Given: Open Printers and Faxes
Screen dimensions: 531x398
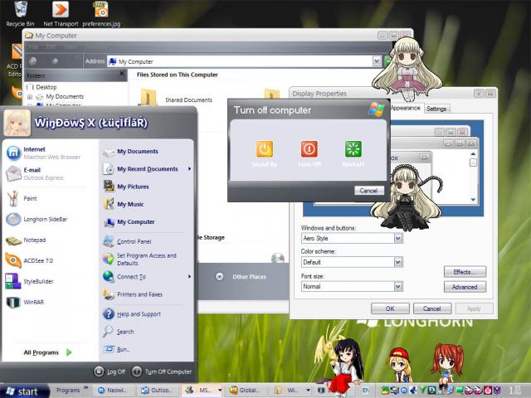Looking at the screenshot, I should [133, 294].
